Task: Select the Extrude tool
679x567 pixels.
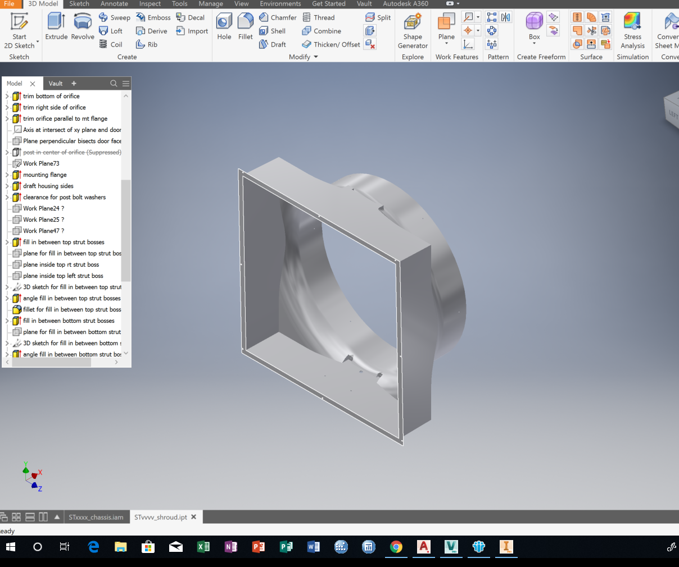Action: [56, 26]
